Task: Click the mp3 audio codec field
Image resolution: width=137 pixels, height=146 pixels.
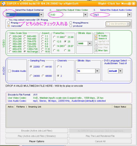Action: tap(111, 15)
